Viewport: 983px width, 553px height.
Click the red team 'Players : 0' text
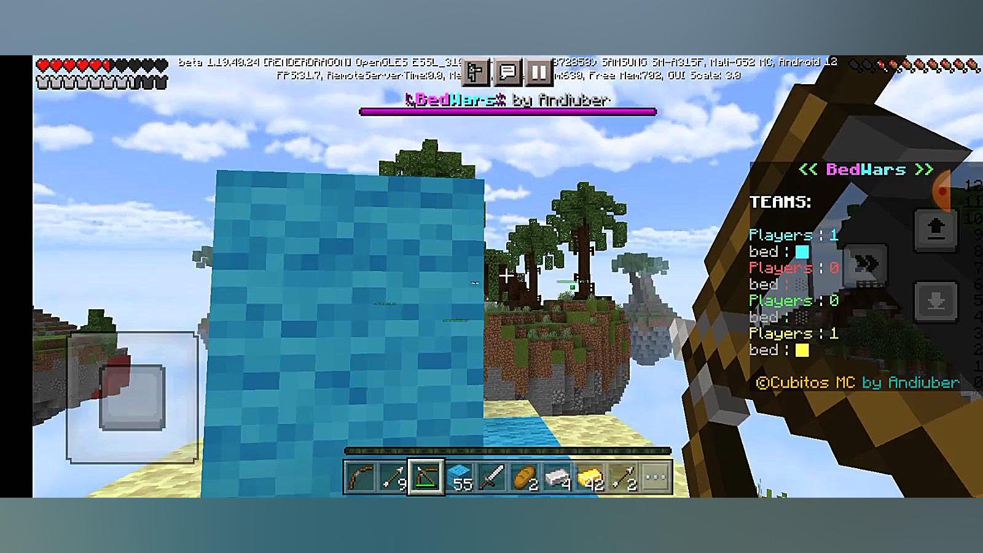click(794, 268)
